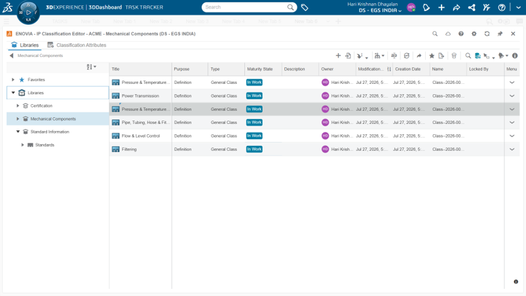Open the toolbar information panel icon

pos(515,56)
